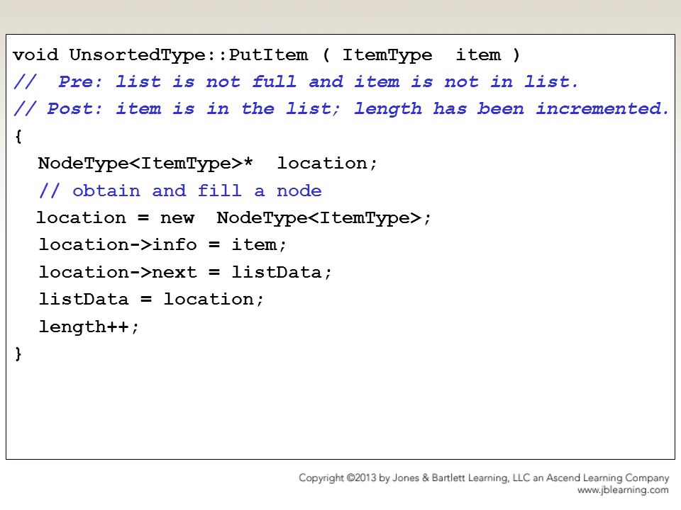Viewport: 681px width, 510px height.
Task: Select the "Post: item is in the list" comment
Action: pos(341,109)
